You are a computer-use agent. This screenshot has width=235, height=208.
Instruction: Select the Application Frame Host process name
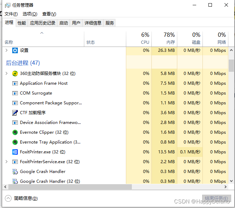click(x=44, y=83)
